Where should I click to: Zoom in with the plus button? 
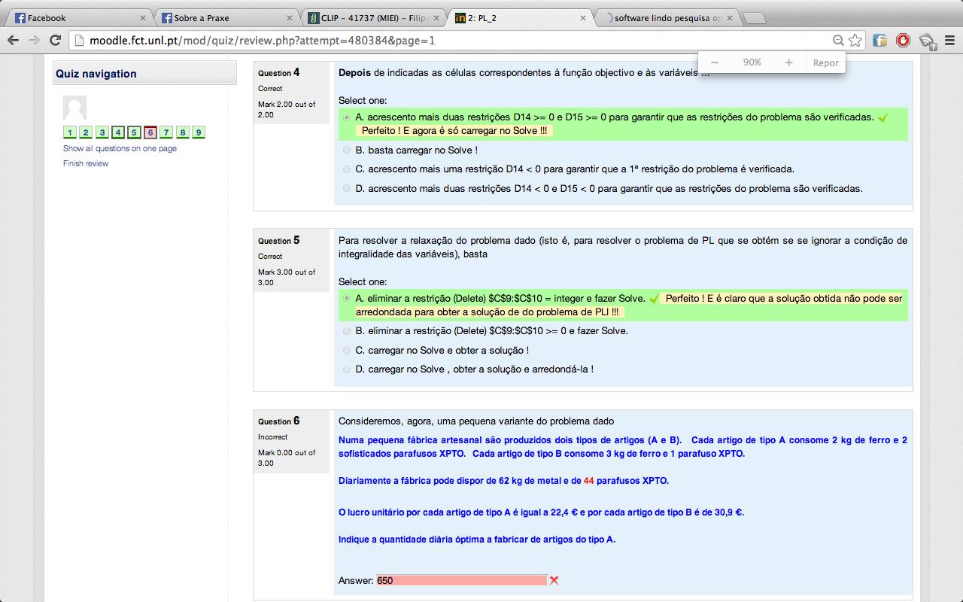(788, 63)
